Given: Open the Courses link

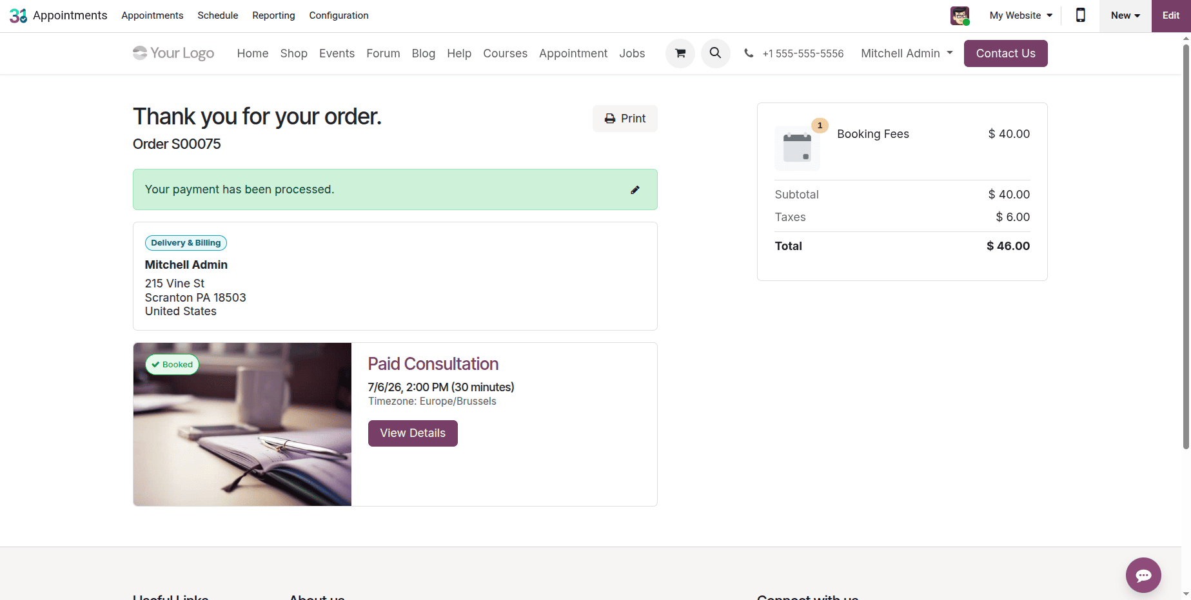Looking at the screenshot, I should [x=505, y=53].
